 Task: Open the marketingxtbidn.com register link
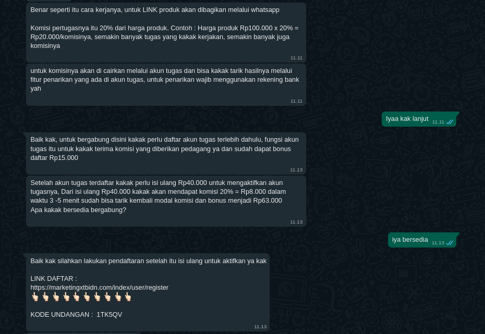tap(99, 288)
